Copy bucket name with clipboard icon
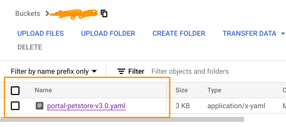 point(104,13)
